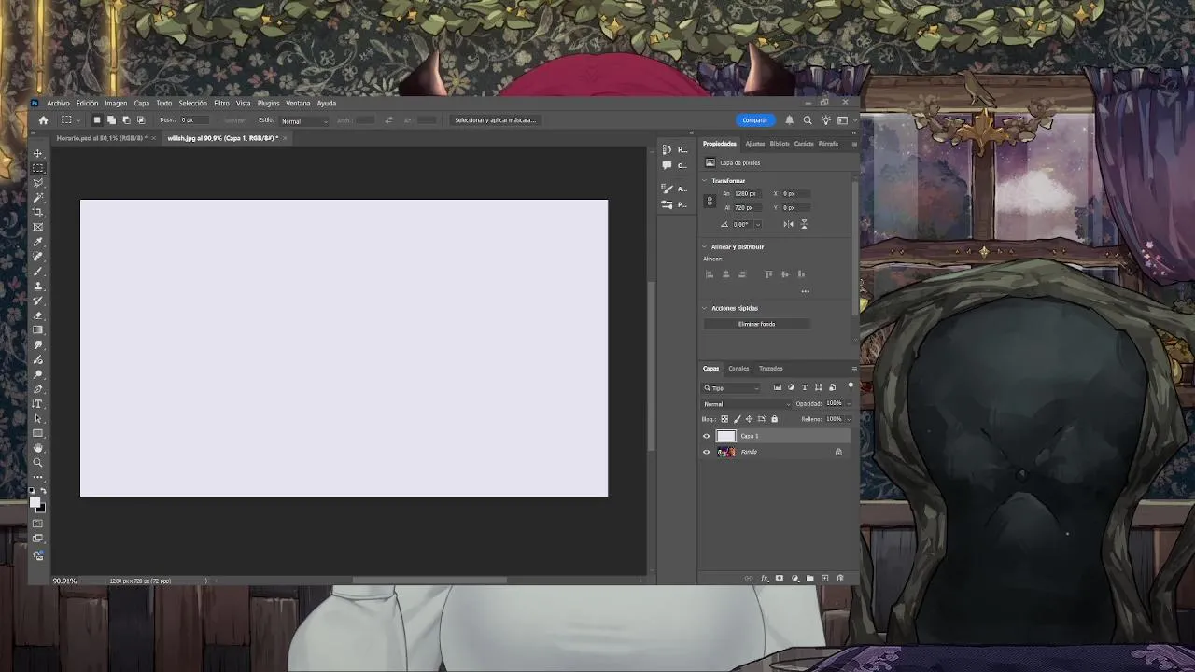Collapse the Alinear y distribuir section
Screen dimensions: 1195x672
705,247
